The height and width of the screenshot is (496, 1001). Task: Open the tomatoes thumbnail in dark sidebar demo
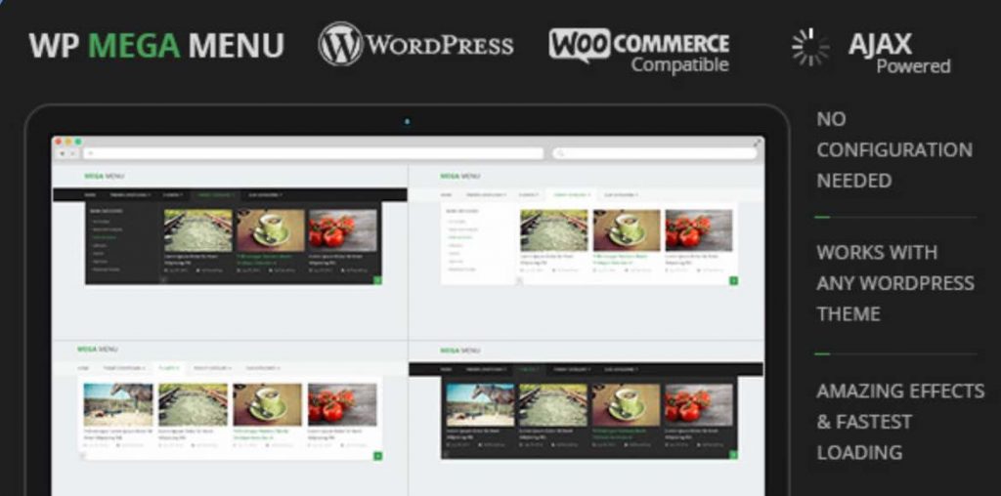pos(342,230)
